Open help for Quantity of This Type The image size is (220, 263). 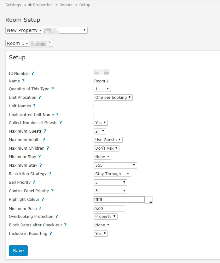coord(53,89)
